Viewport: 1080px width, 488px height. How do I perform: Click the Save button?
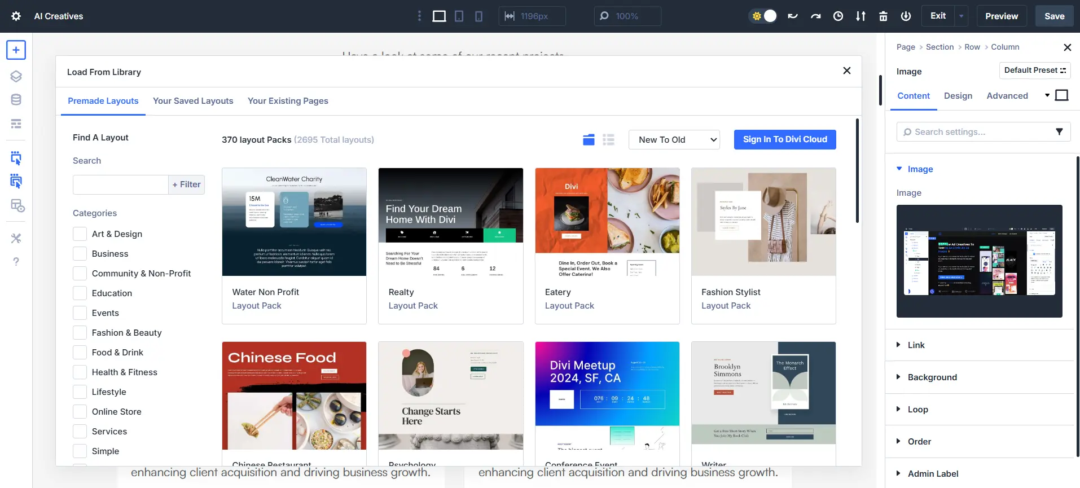tap(1054, 16)
